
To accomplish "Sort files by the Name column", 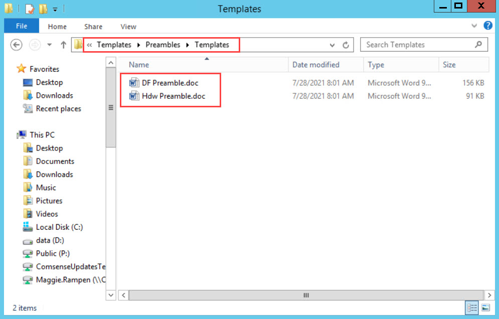I will (204, 65).
